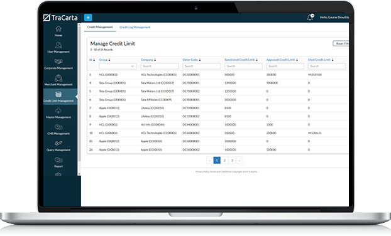The height and width of the screenshot is (236, 391).
Task: Focus the Approved Credit Limit search field
Action: point(285,67)
